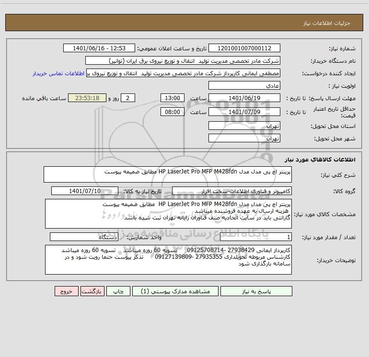Click the 'پاسخ به نیاز' button

pyautogui.click(x=256, y=291)
